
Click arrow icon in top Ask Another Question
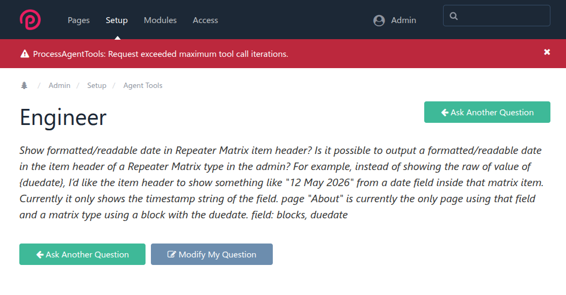445,113
